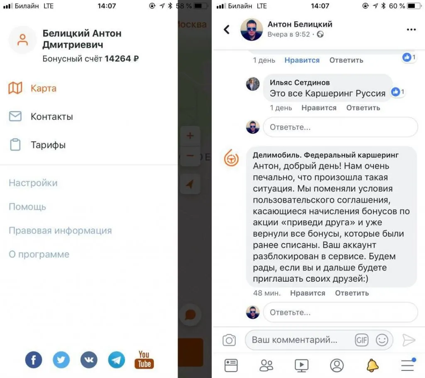Screen dimensions: 425x378
Task: Open the hamburger menu in bottom bar
Action: point(408,365)
